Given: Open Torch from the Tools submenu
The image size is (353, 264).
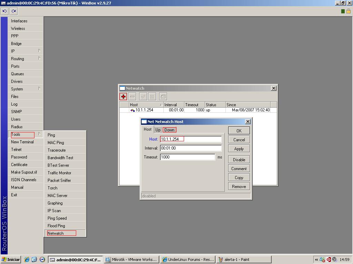Looking at the screenshot, I should tap(65, 188).
